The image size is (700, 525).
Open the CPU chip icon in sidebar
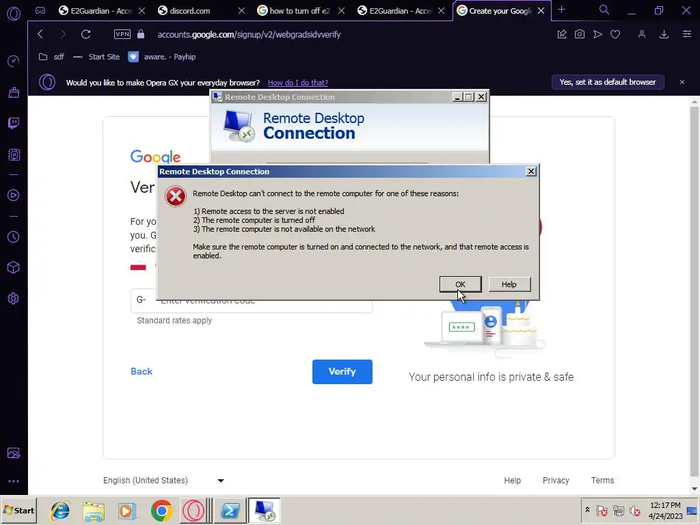coord(14,154)
